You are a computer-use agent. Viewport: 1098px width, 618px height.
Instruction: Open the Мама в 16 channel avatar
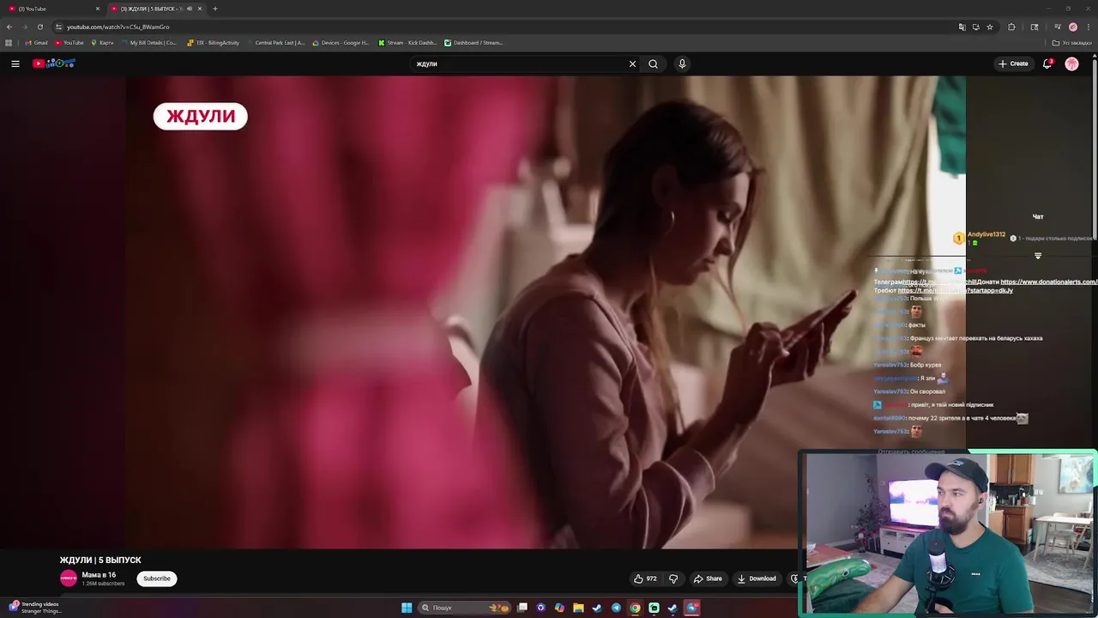point(69,579)
